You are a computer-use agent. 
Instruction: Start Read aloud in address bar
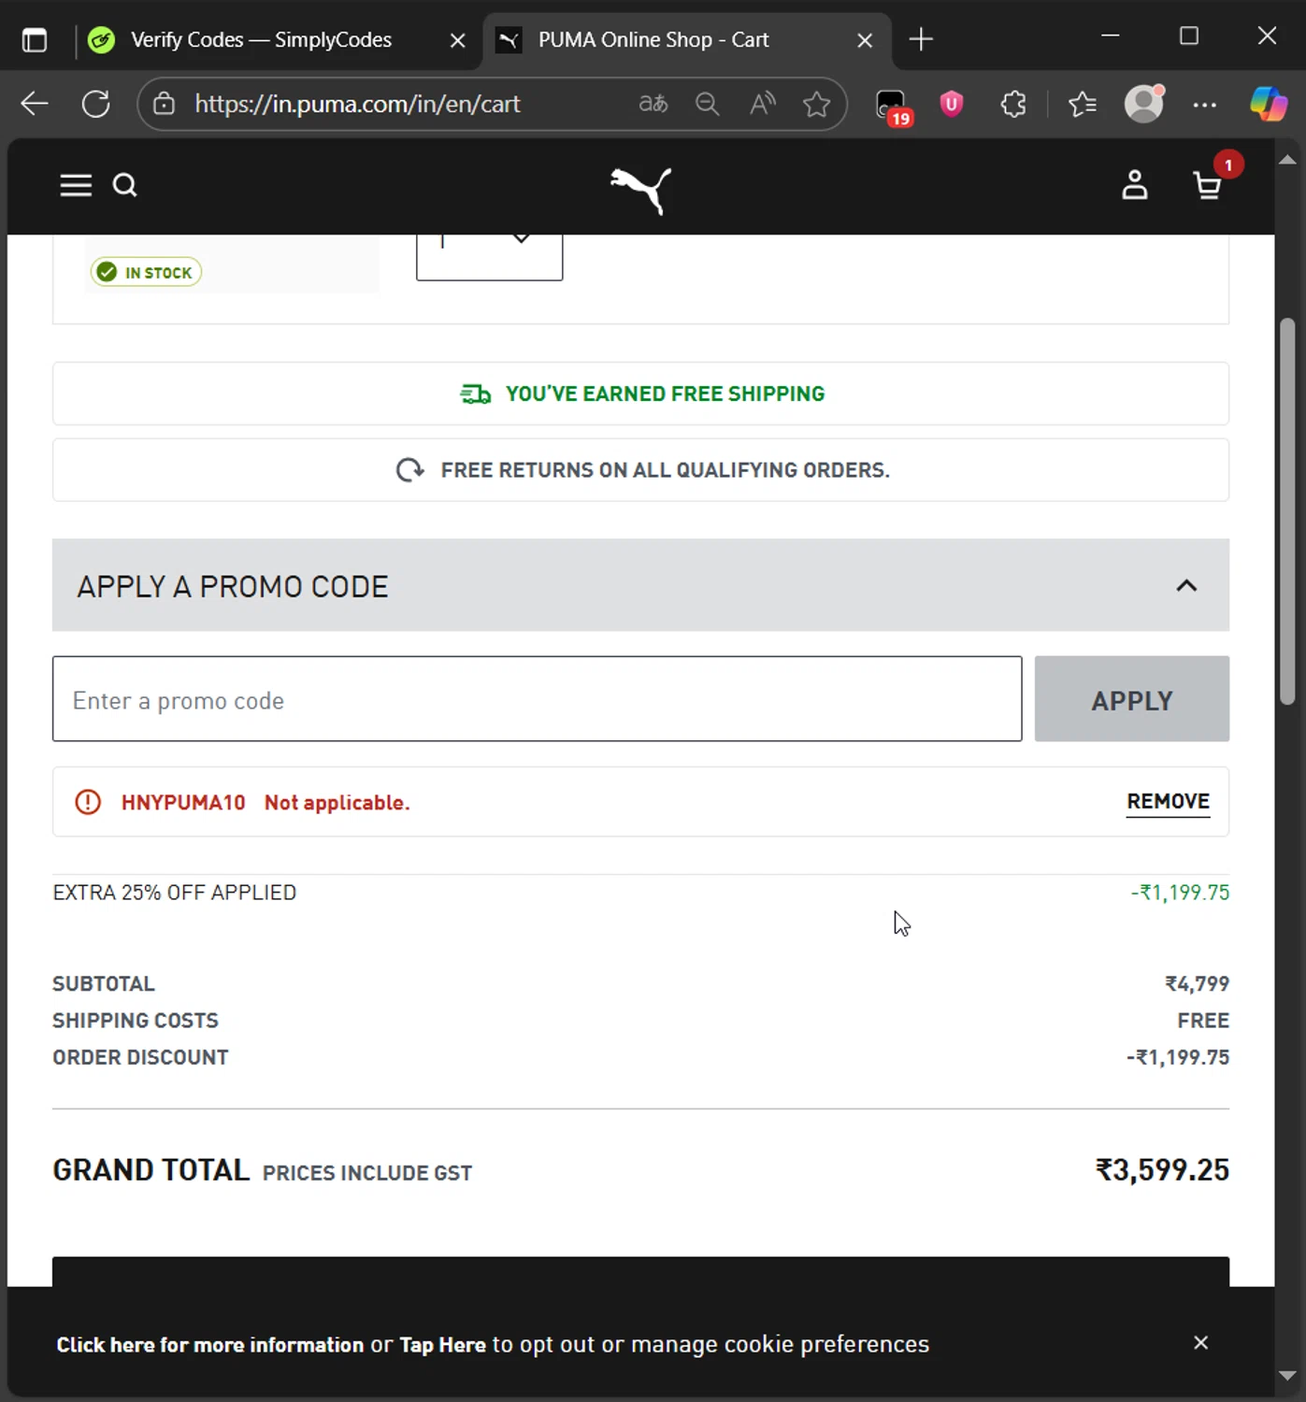coord(763,104)
